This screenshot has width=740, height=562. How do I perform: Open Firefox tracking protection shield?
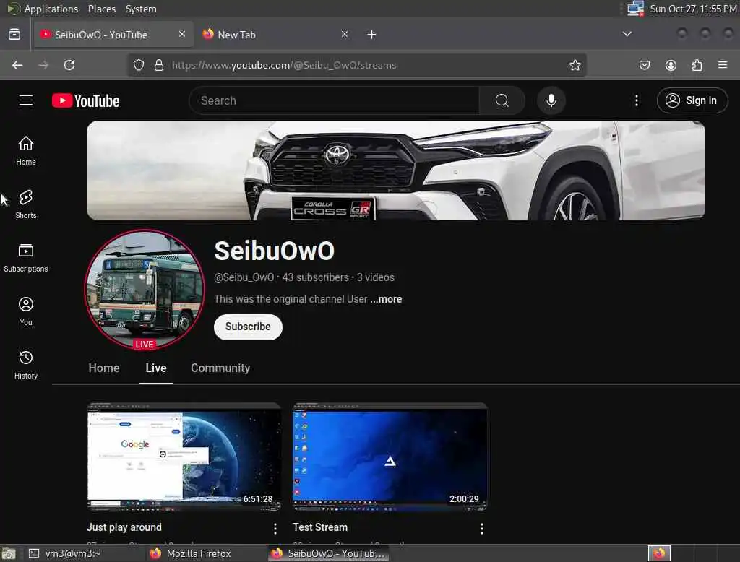click(x=138, y=65)
